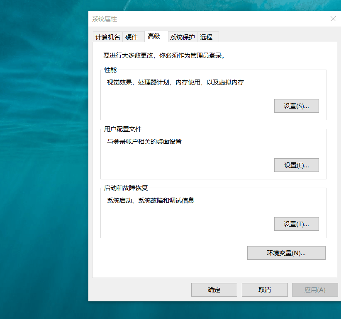Open 环境变量(N)... dialog
This screenshot has height=319, width=341.
(x=286, y=253)
